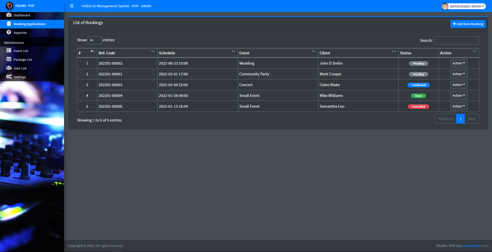Sort by Event column arrows
492x252 pixels.
click(x=314, y=51)
